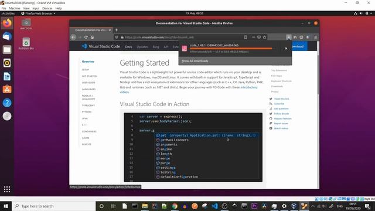Image resolution: width=375 pixels, height=211 pixels.
Task: Expand GET STARTED section in sidebar
Action: click(x=89, y=76)
